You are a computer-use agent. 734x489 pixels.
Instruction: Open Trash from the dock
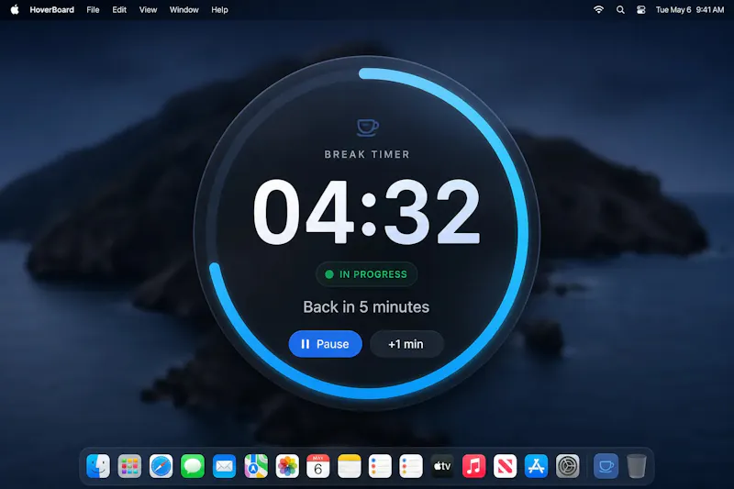coord(637,466)
